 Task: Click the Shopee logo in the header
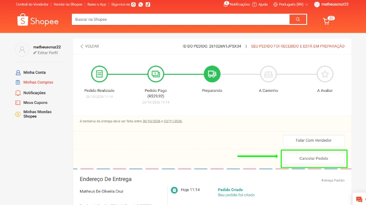click(x=38, y=20)
